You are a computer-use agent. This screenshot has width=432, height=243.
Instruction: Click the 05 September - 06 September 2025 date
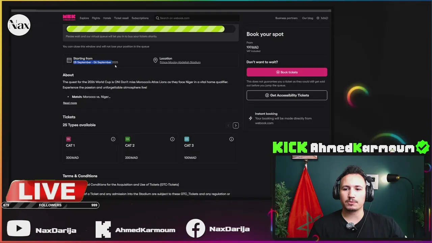click(x=96, y=62)
